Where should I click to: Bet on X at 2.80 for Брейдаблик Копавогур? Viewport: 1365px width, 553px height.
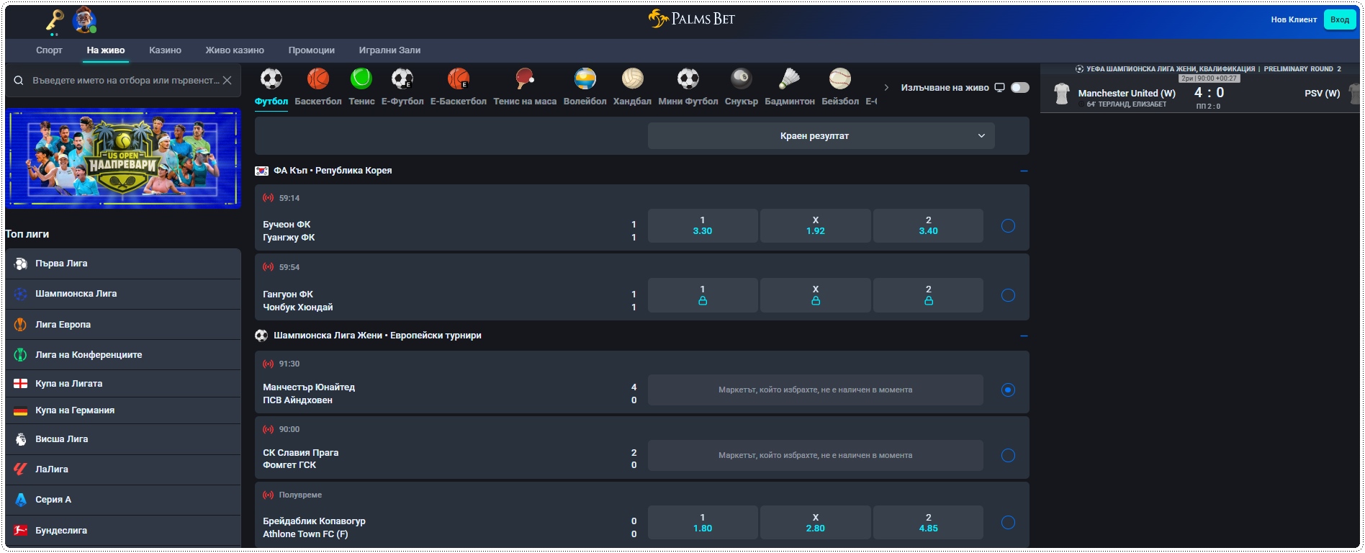click(816, 523)
